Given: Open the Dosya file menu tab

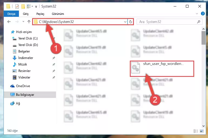Looking at the screenshot, I should tap(11, 14).
